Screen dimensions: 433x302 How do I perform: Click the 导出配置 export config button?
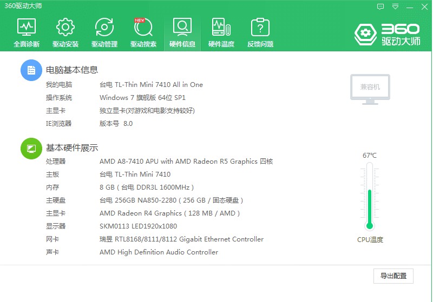click(393, 276)
